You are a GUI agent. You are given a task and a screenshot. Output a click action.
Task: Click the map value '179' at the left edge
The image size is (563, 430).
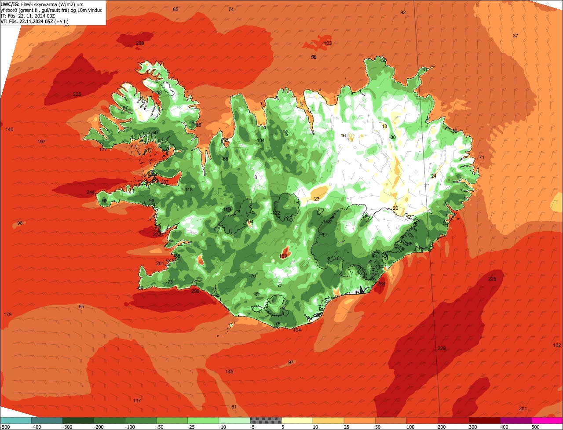7,314
